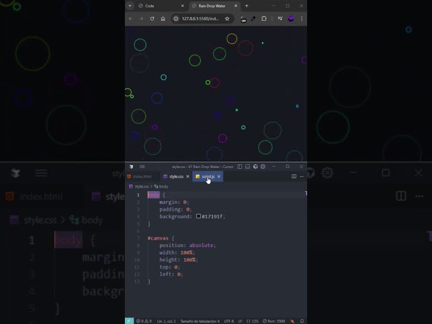
Task: Click the color picker eyedropper extension
Action: point(253,19)
